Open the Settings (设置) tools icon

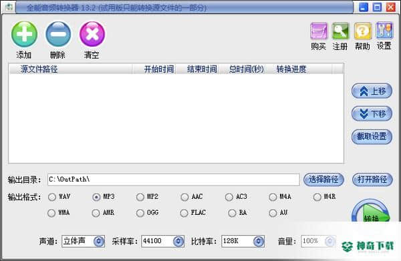(x=384, y=31)
